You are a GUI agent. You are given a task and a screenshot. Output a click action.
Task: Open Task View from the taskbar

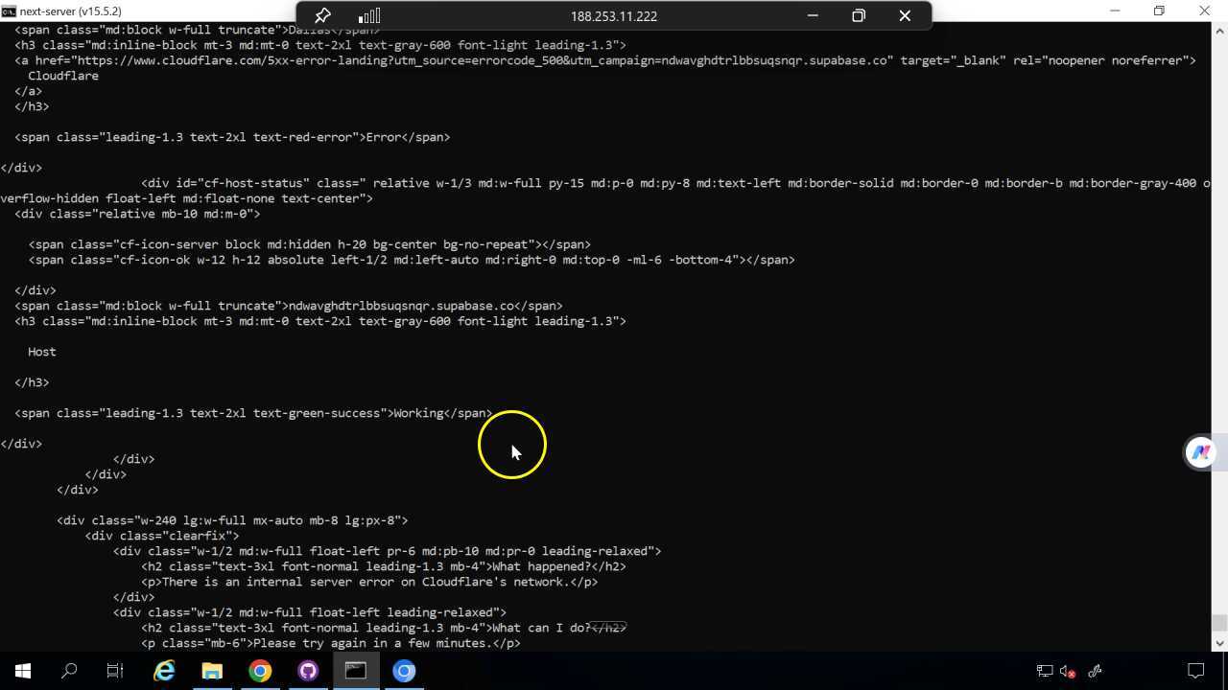point(115,671)
